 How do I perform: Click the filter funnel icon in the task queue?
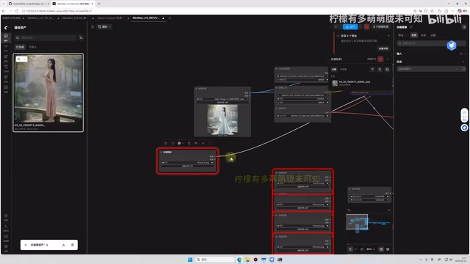click(372, 70)
